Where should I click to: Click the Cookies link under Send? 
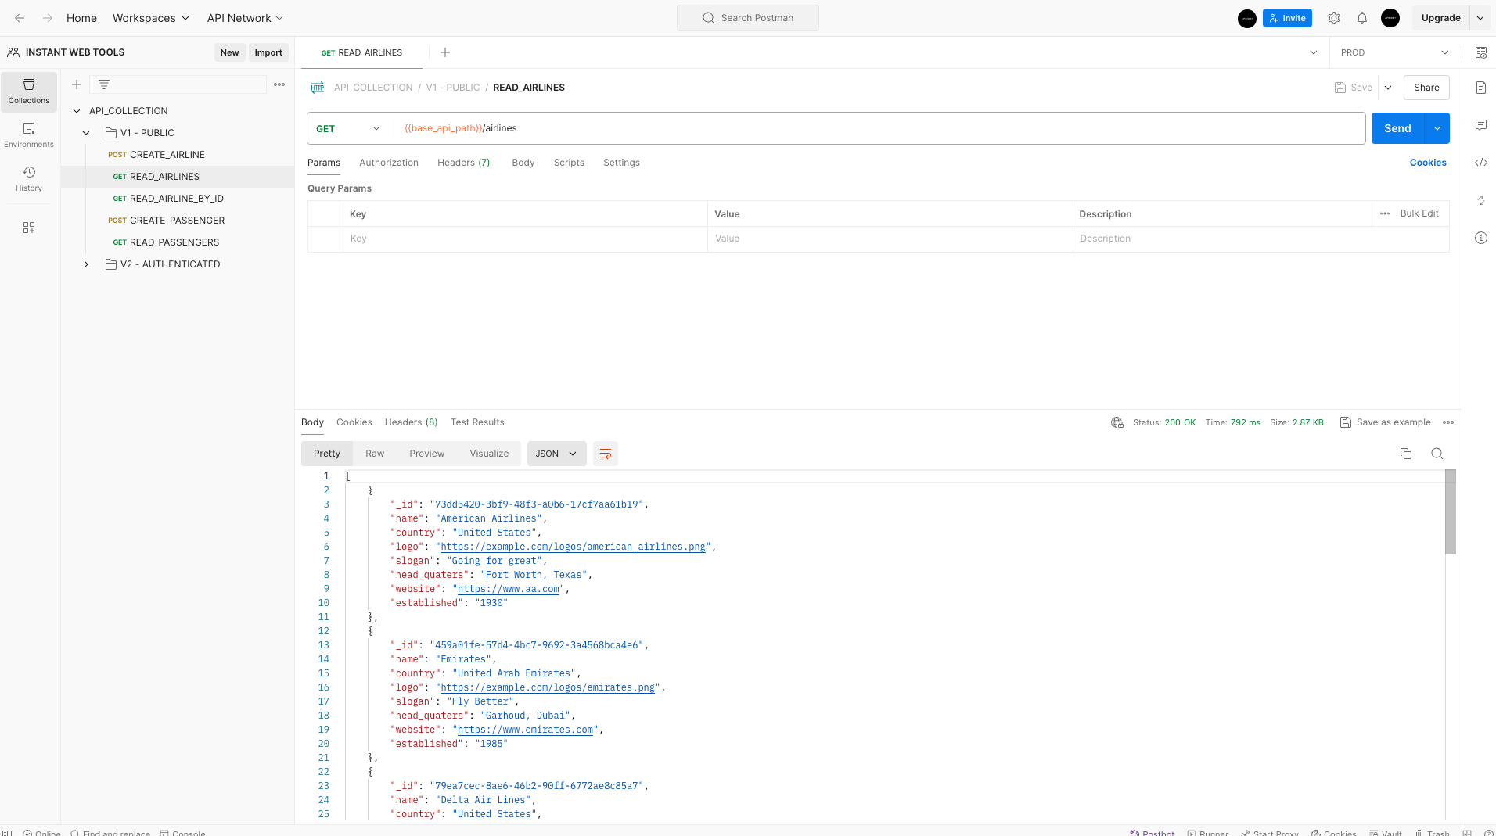pyautogui.click(x=1428, y=163)
